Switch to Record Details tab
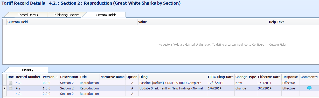 [28, 15]
